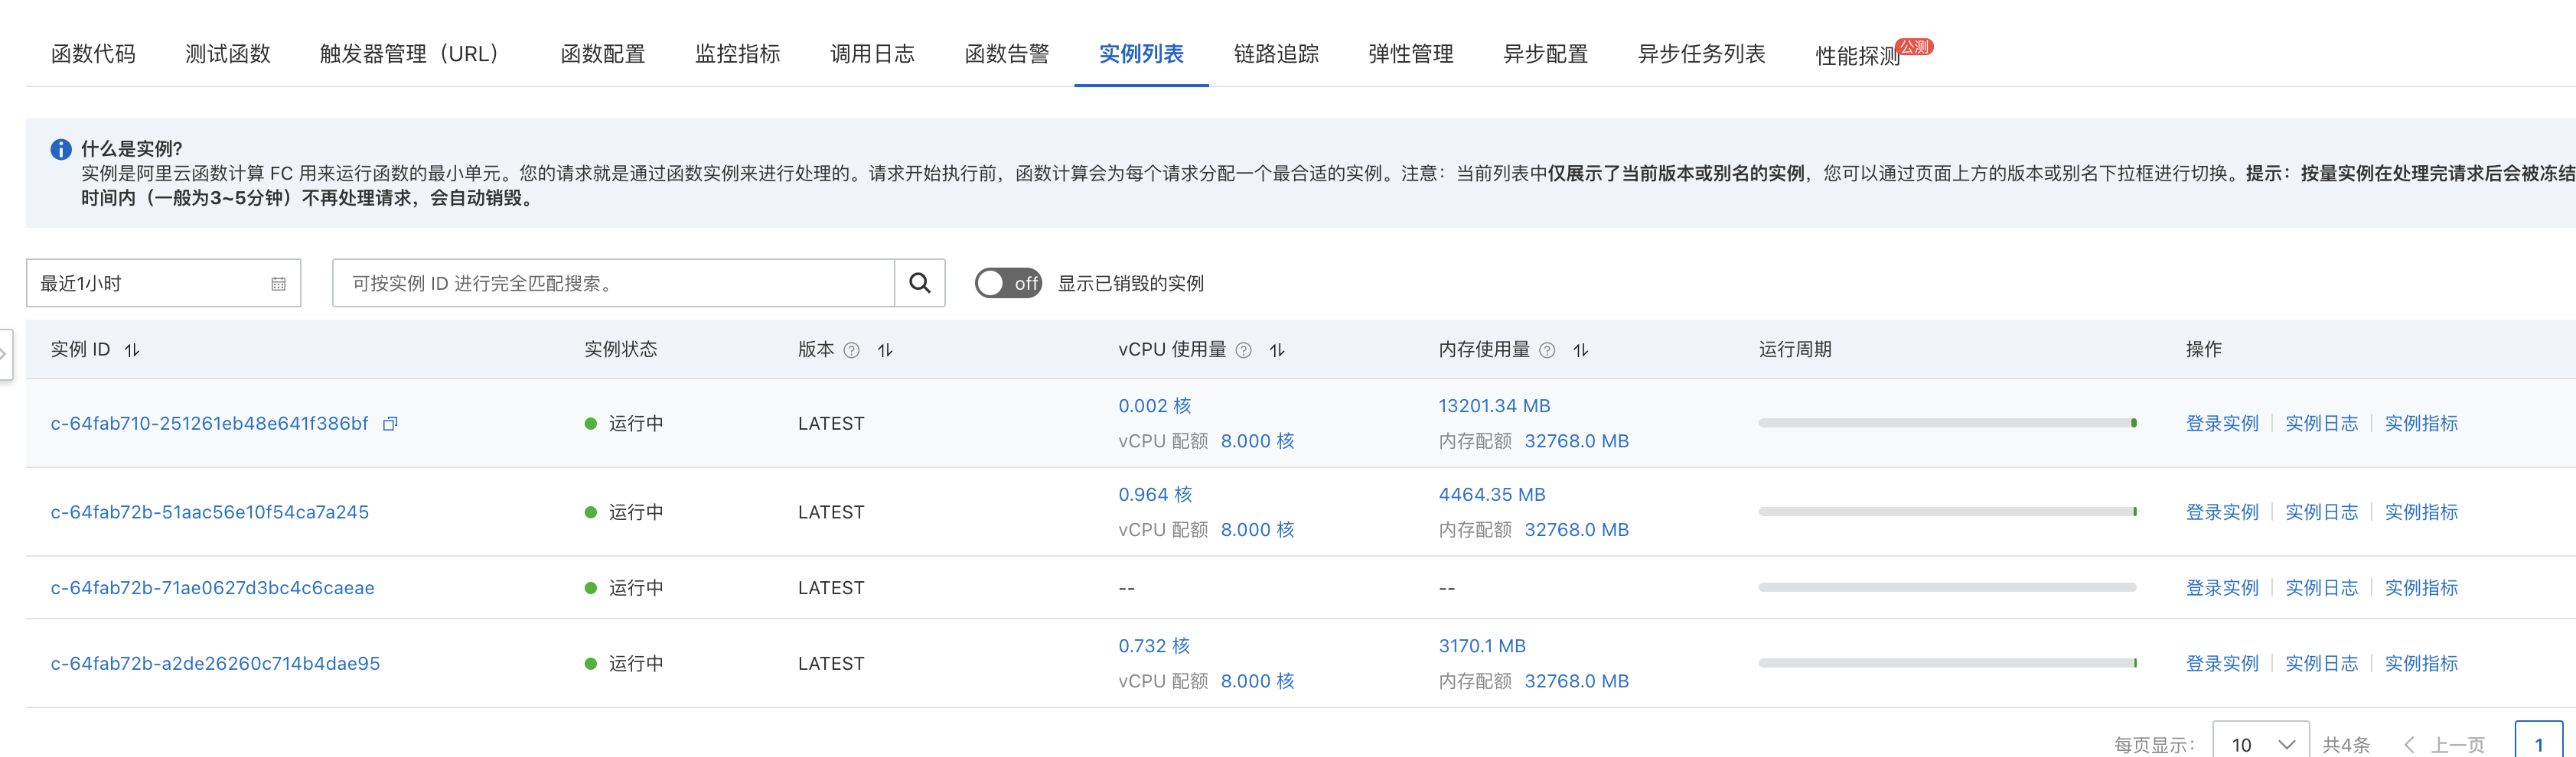Sort by memory usage column
Image resolution: width=2576 pixels, height=757 pixels.
click(x=1580, y=350)
